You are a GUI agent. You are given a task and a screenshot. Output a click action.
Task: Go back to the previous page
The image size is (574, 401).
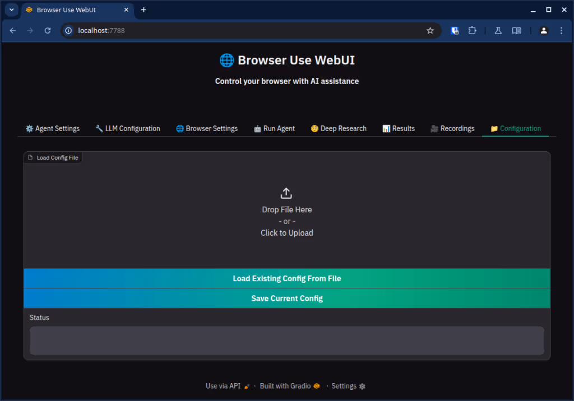pos(12,31)
